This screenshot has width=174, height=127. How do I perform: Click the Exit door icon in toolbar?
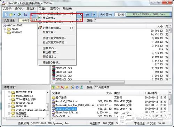tap(93, 15)
